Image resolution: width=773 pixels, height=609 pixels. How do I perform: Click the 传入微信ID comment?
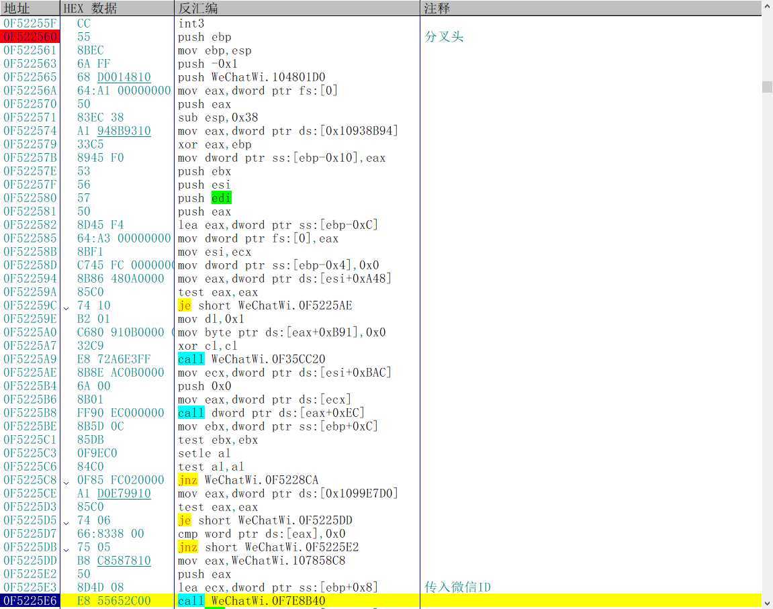[457, 588]
